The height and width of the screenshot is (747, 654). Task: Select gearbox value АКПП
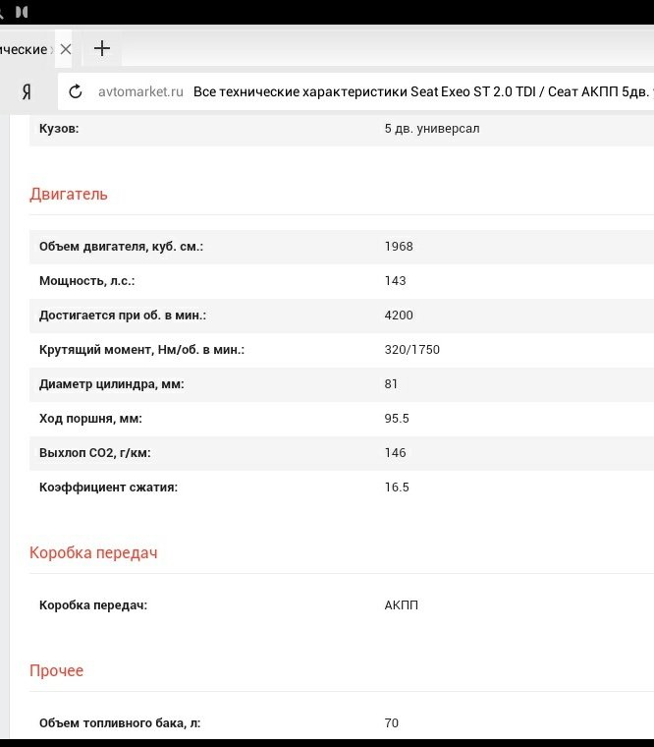pyautogui.click(x=402, y=605)
